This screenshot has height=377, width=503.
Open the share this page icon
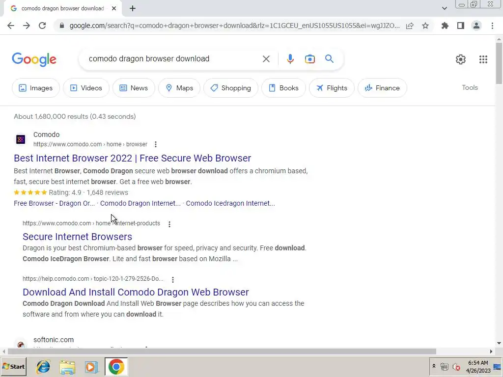410,26
